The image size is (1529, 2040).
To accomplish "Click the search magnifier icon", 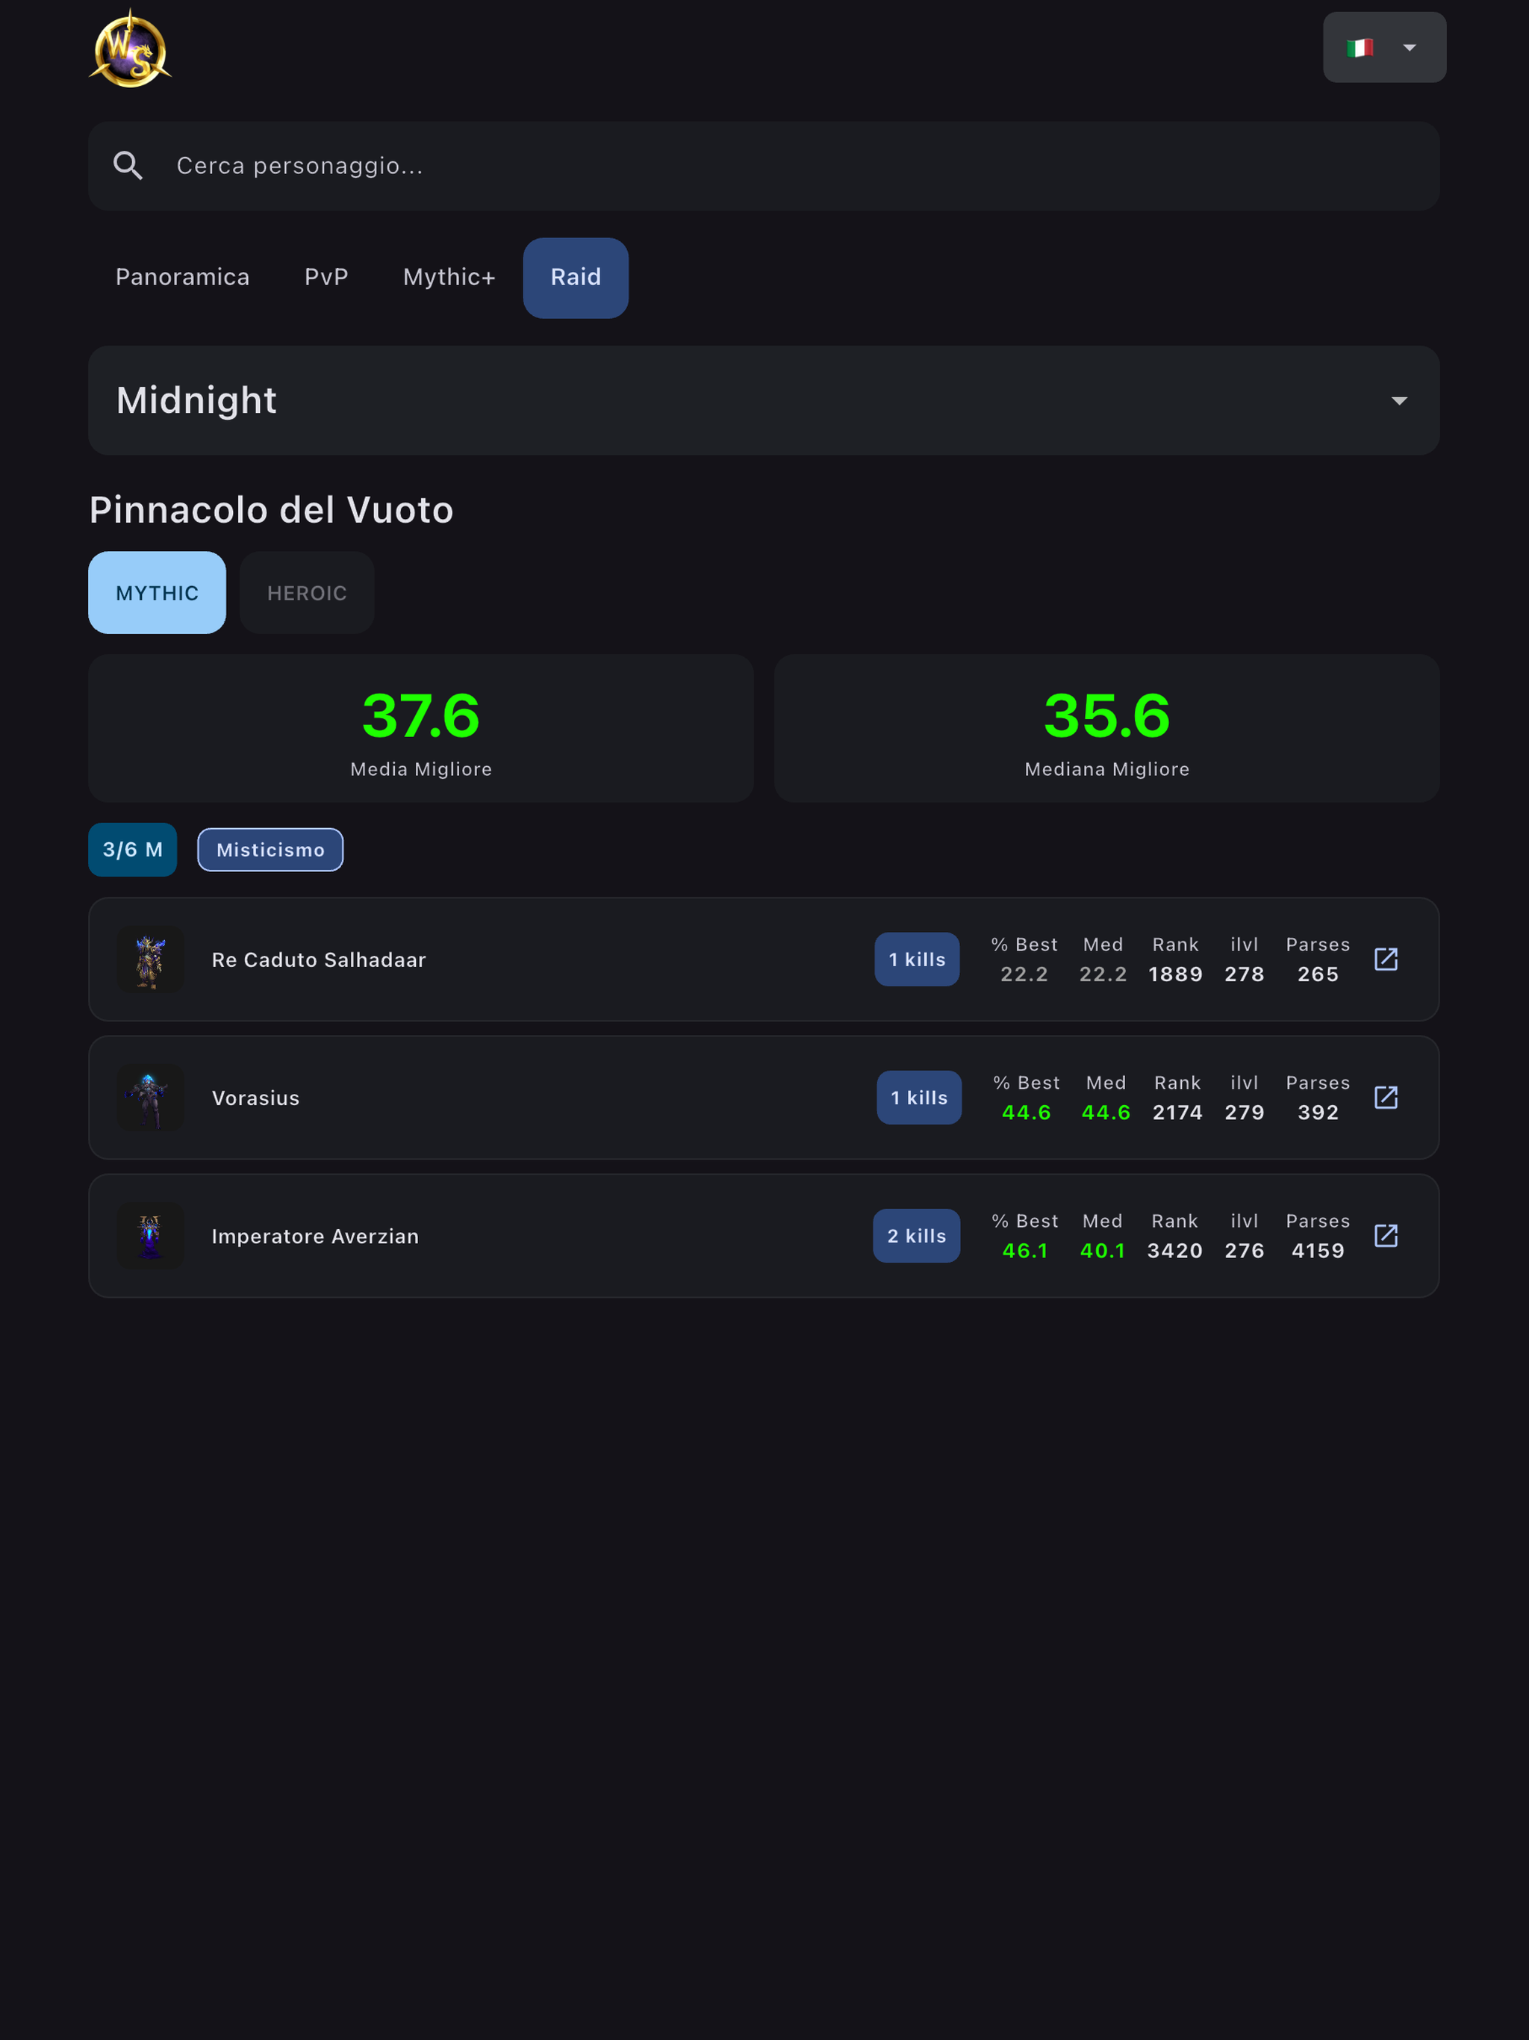I will coord(128,166).
